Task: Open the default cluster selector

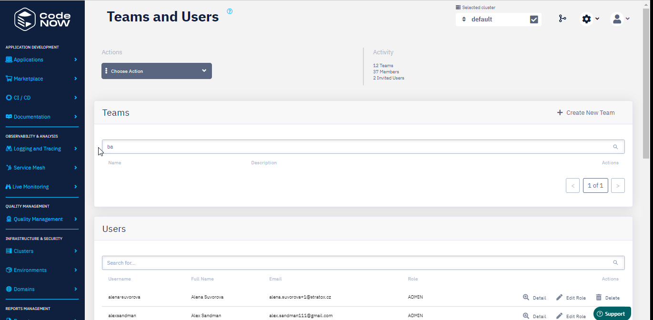Action: [492, 20]
